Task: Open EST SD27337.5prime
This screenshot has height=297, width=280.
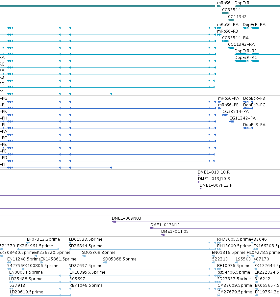Action: point(219,282)
